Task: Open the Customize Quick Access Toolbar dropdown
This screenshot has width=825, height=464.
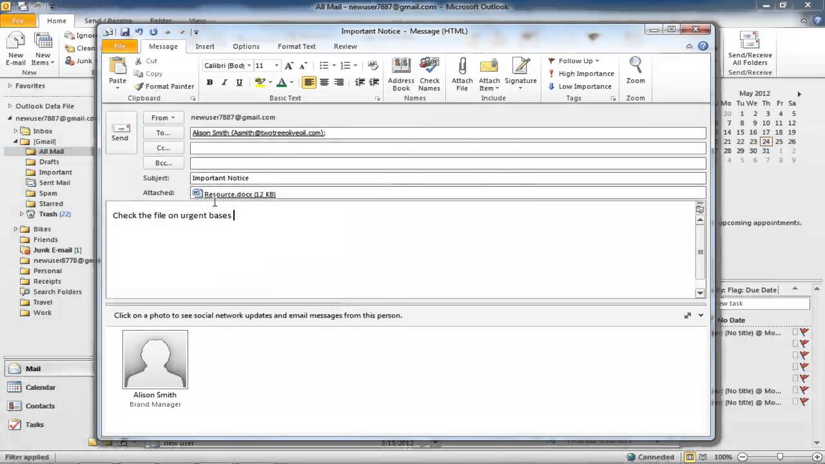Action: 196,32
